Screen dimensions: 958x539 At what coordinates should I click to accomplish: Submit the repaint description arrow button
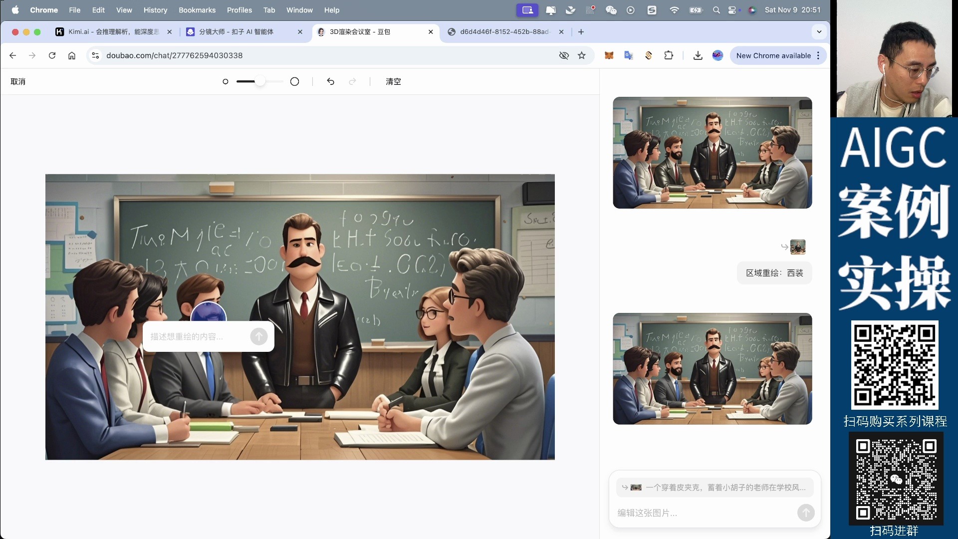pos(258,336)
